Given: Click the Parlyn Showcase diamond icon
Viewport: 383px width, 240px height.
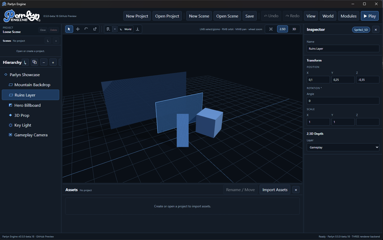Looking at the screenshot, I should [6, 75].
